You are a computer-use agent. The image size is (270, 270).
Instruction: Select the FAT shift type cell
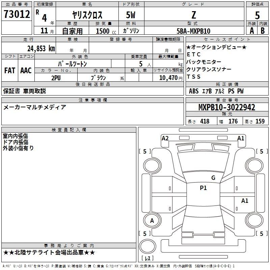pos(9,71)
